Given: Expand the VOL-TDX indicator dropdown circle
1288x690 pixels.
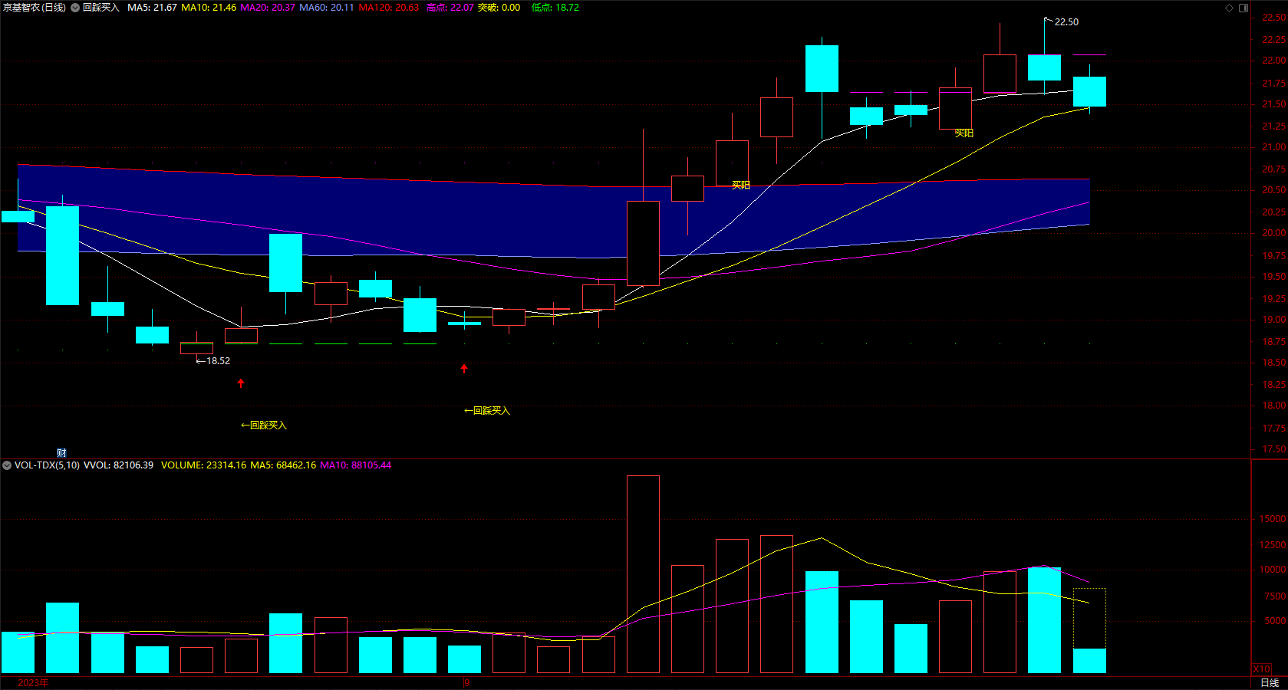Looking at the screenshot, I should click(7, 465).
